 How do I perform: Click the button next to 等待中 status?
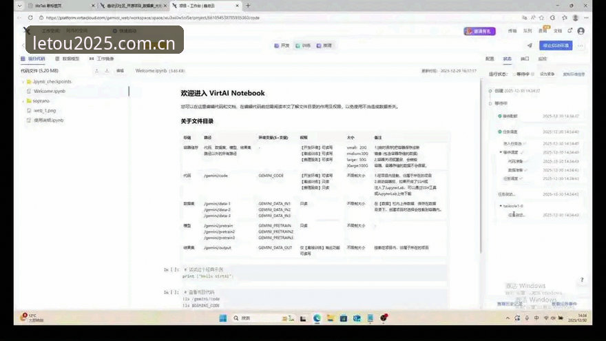coord(547,74)
